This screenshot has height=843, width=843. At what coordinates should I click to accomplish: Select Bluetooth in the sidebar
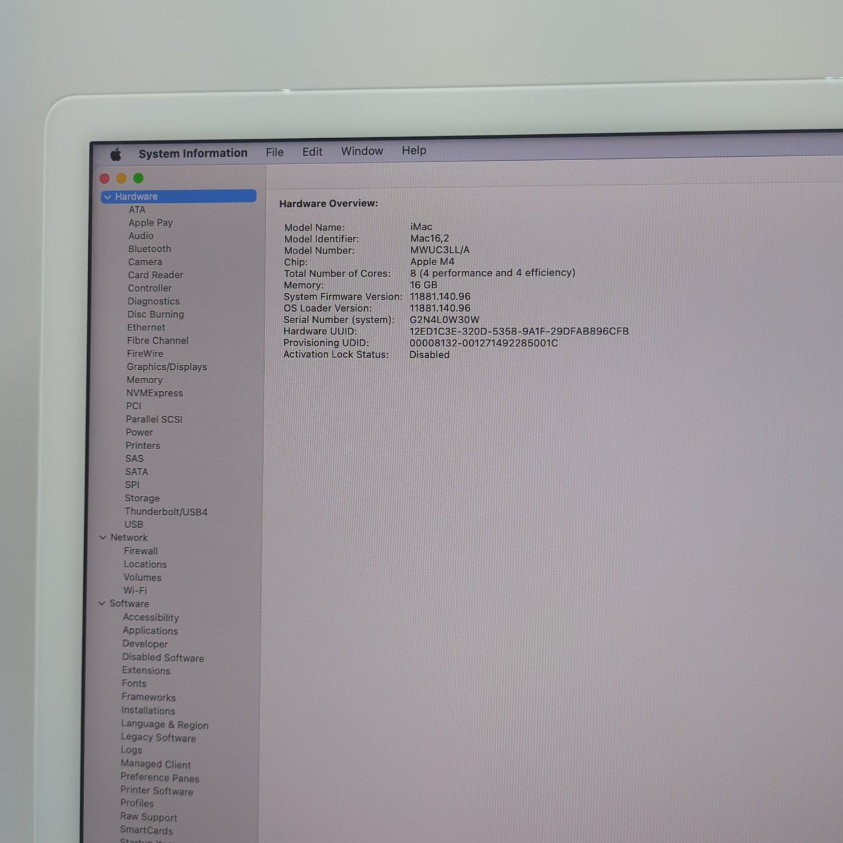coord(149,249)
